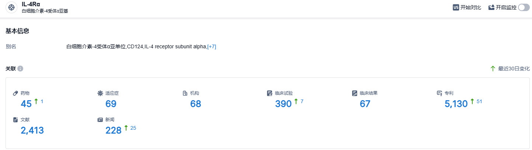Click the VS compare icon

point(456,7)
